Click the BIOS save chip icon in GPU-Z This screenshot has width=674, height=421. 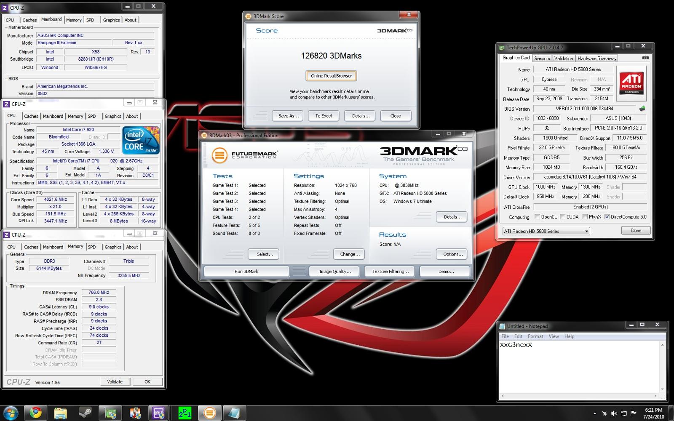642,109
